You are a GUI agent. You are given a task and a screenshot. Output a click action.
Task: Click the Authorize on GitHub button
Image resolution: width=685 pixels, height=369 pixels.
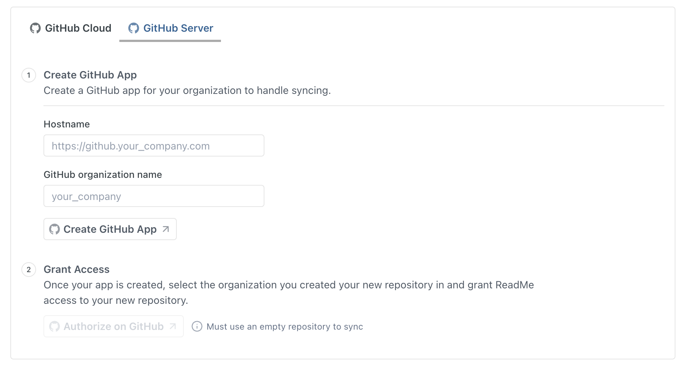(x=113, y=326)
